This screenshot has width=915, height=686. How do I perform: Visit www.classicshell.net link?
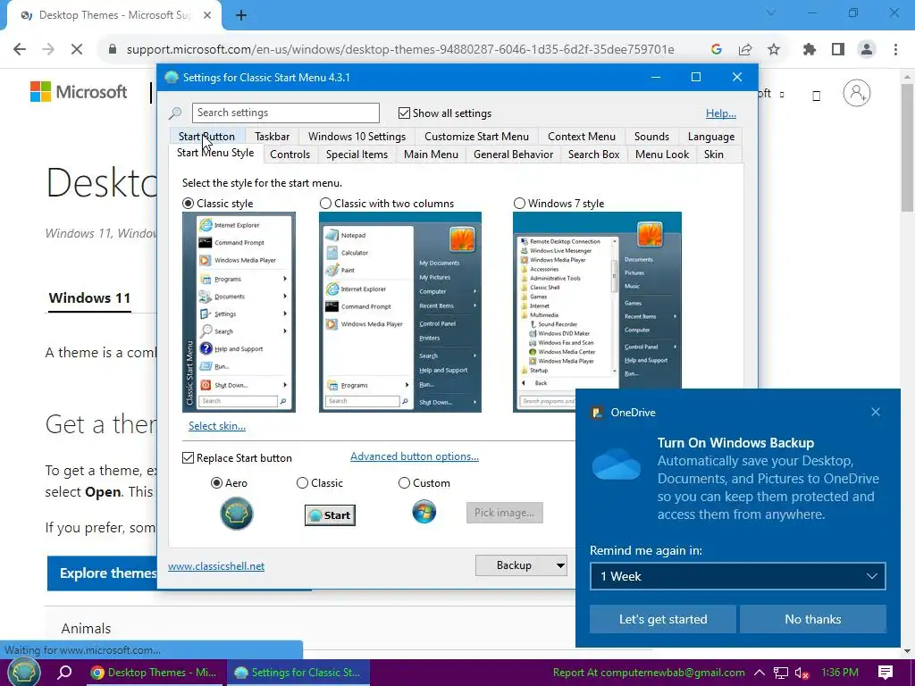tap(216, 565)
